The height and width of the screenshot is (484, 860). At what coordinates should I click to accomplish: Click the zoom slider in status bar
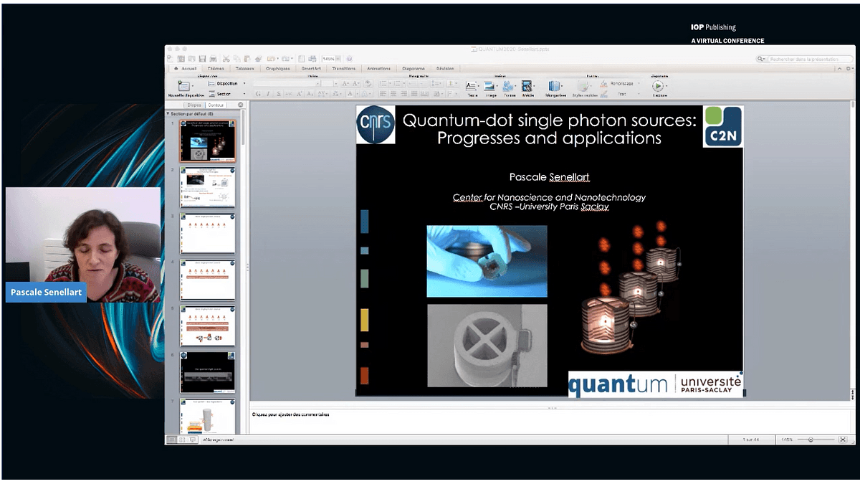click(x=817, y=439)
